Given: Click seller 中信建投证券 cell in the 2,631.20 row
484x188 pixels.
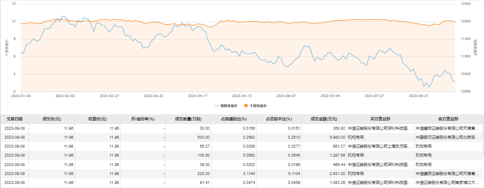Looking at the screenshot, I should pos(448,173).
